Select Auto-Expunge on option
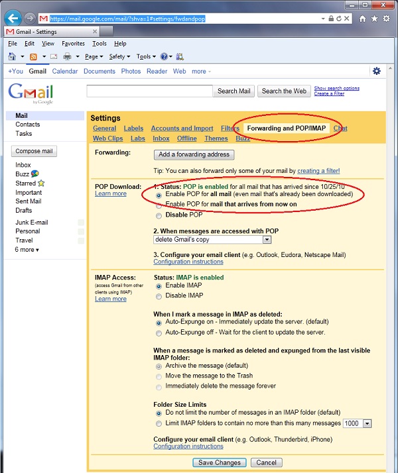This screenshot has width=398, height=473. coord(159,323)
